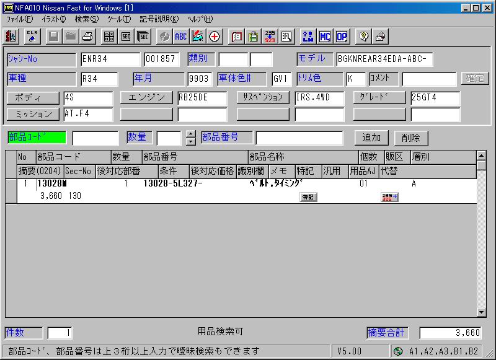Click the red cross circle icon
This screenshot has width=496, height=360.
click(x=215, y=37)
